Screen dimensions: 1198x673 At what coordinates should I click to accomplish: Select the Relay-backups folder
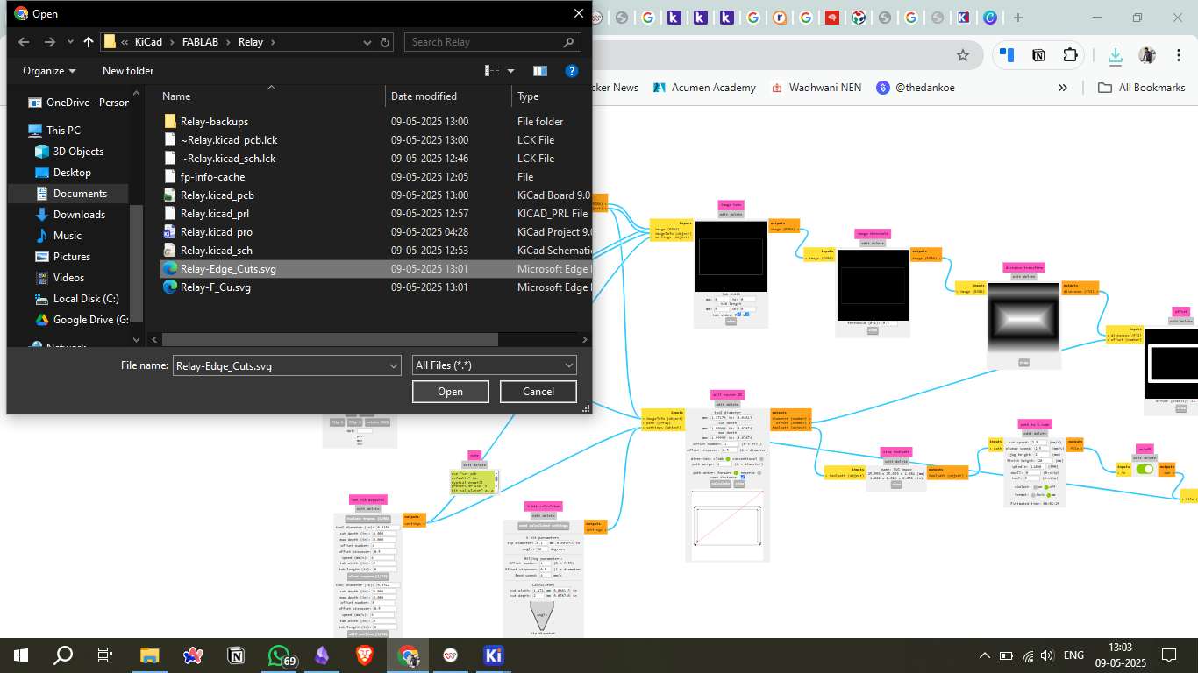tap(214, 122)
